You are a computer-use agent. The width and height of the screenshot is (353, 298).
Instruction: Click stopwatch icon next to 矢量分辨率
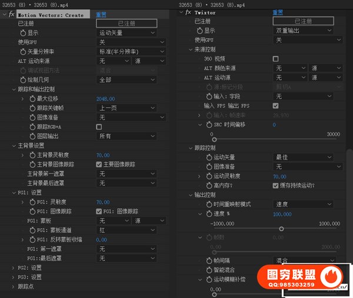(x=24, y=52)
